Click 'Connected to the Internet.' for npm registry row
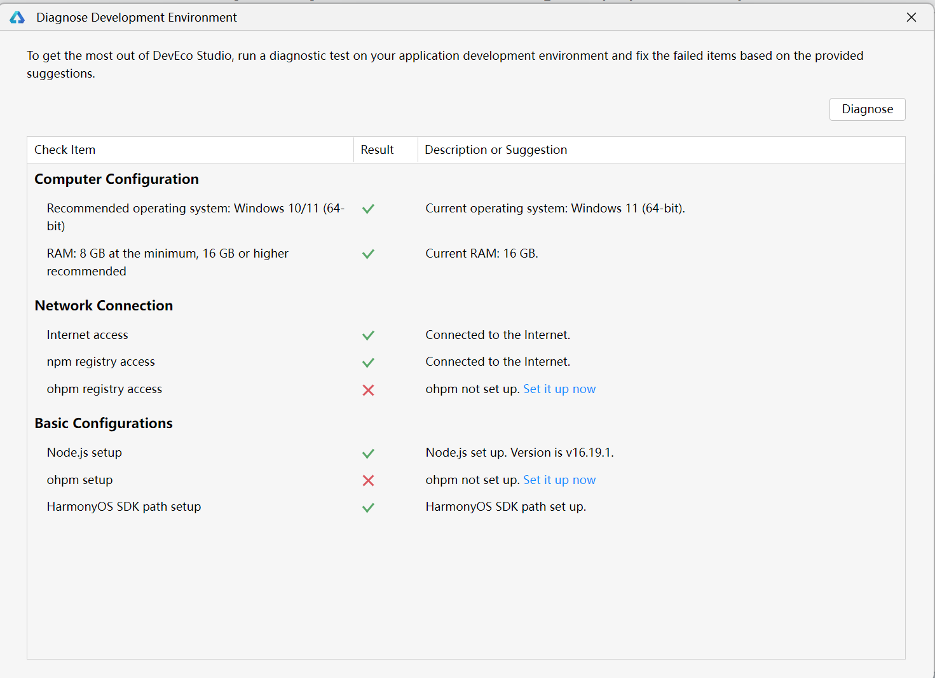Screen dimensions: 935x678 click(498, 362)
